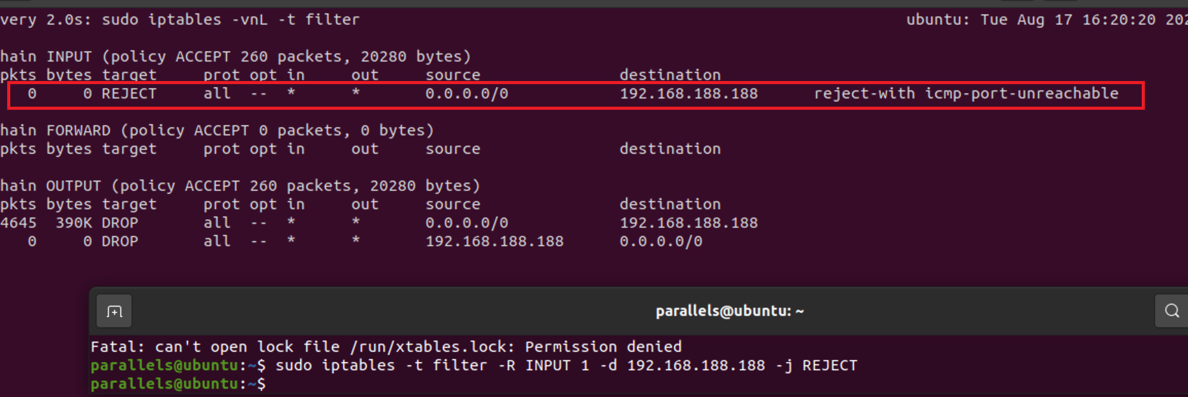The width and height of the screenshot is (1188, 397).
Task: Click 'reject-with icmp-port-unreachable' text
Action: click(x=966, y=93)
